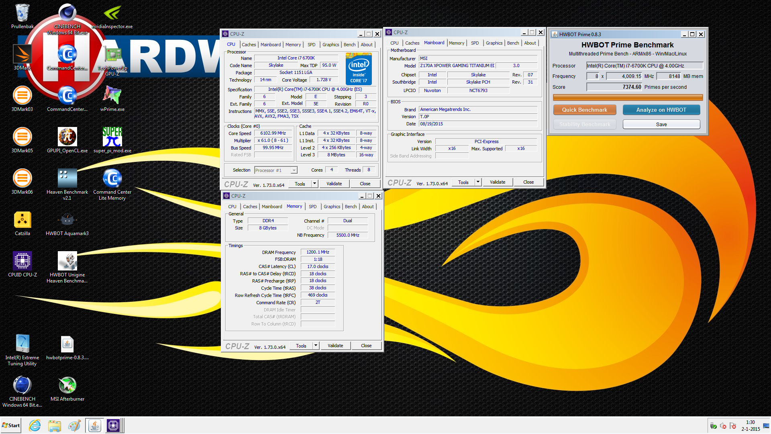This screenshot has height=434, width=771.
Task: Click Tools button in Mainboard window
Action: coord(463,182)
